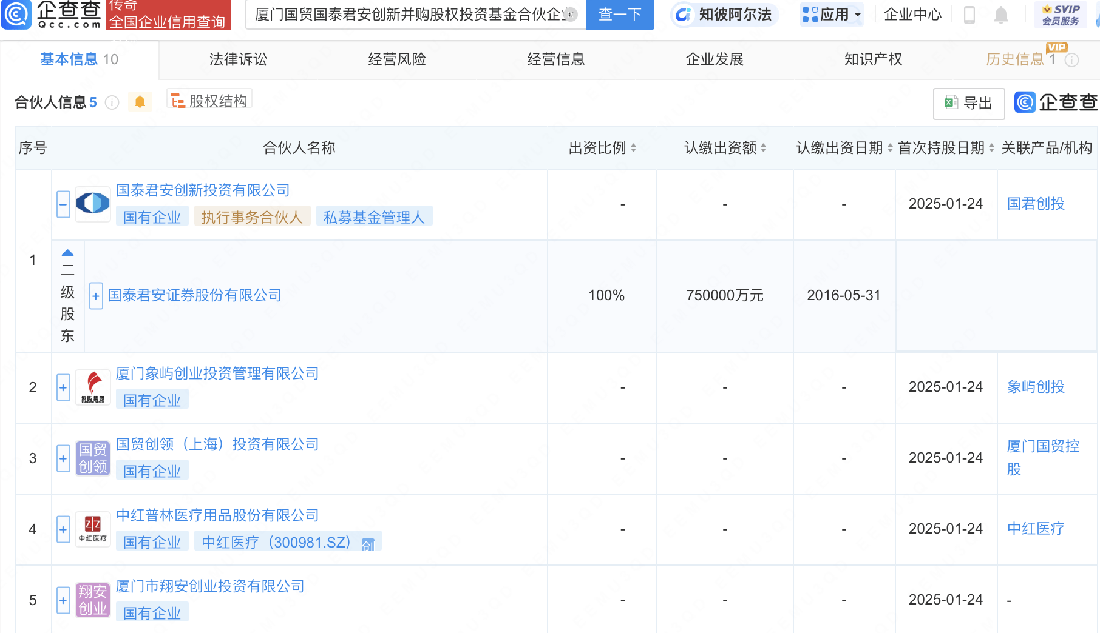Click the info icon next to 合伙人信息
Image resolution: width=1100 pixels, height=633 pixels.
tap(112, 102)
